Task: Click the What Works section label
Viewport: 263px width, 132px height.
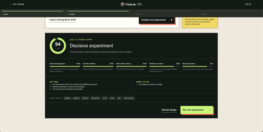Action: [54, 82]
